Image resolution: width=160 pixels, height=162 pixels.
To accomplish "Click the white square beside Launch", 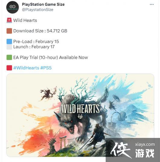I will (9, 47).
